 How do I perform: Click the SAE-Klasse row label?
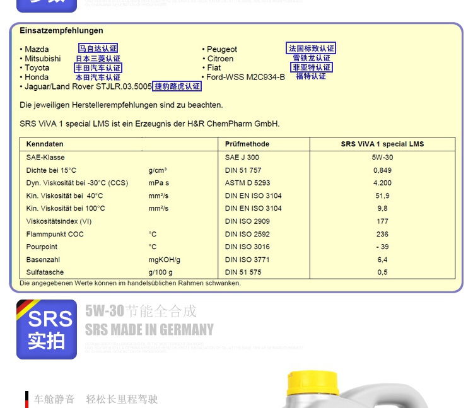click(45, 157)
